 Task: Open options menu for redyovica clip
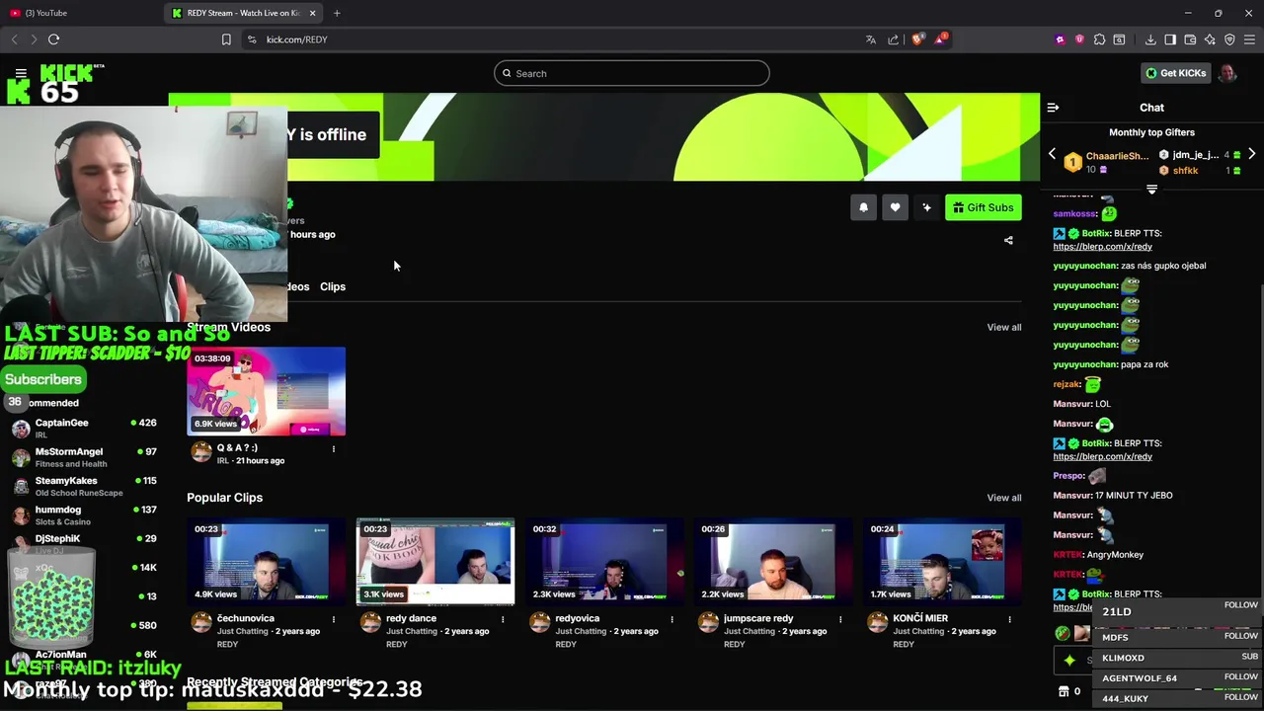coord(671,619)
